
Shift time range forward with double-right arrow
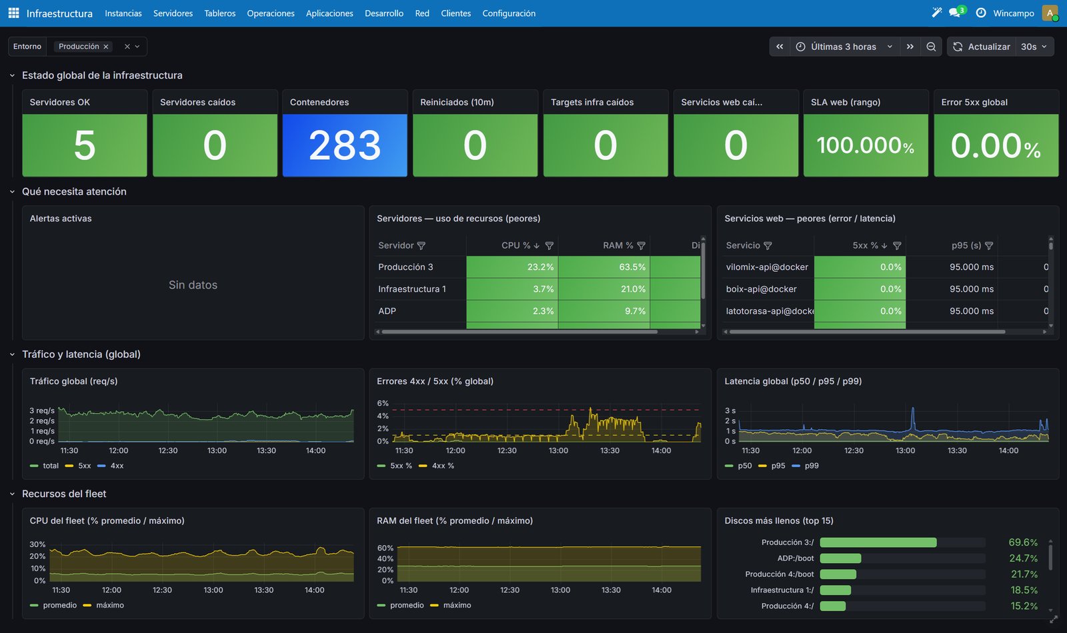click(910, 47)
